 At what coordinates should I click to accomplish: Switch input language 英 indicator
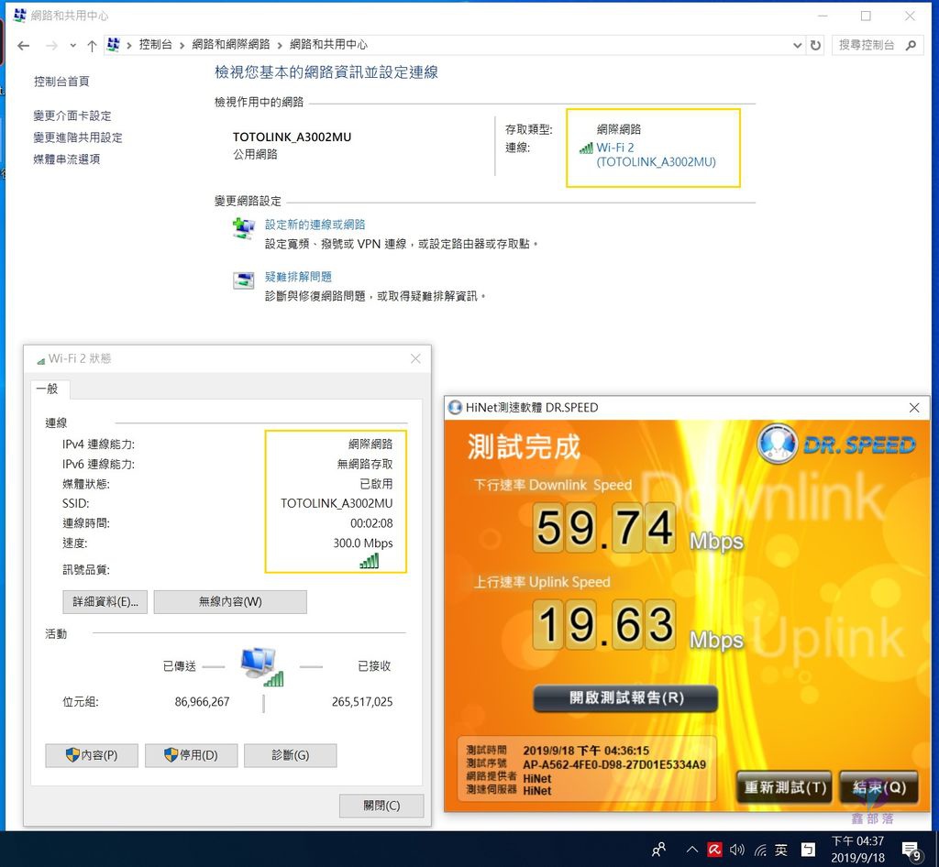(x=781, y=850)
